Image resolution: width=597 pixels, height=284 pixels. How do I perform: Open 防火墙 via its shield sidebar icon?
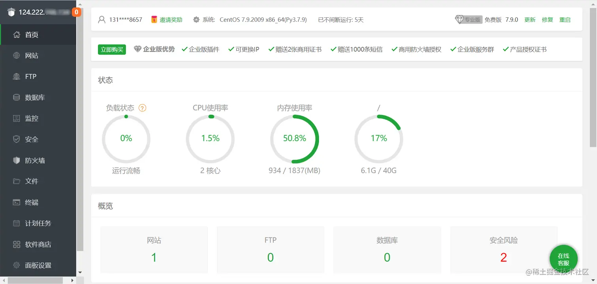coord(17,161)
